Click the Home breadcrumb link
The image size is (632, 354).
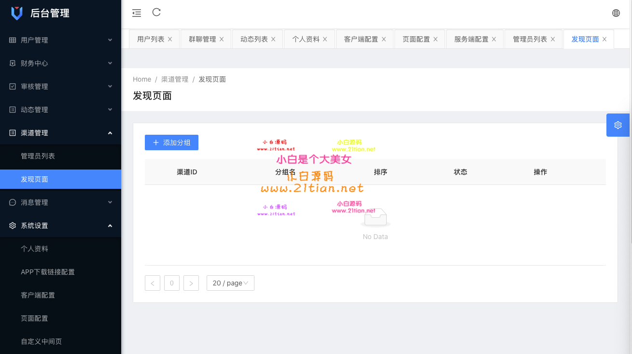[x=142, y=79]
